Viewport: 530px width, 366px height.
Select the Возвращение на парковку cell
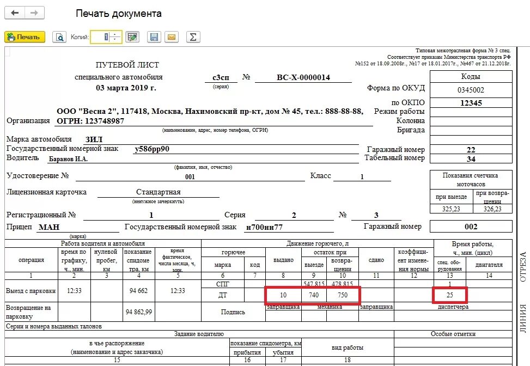(x=31, y=312)
